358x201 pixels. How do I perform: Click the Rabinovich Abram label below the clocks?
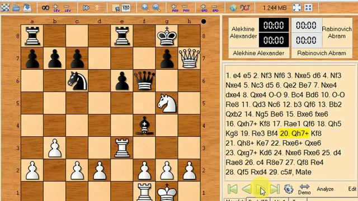click(x=322, y=53)
